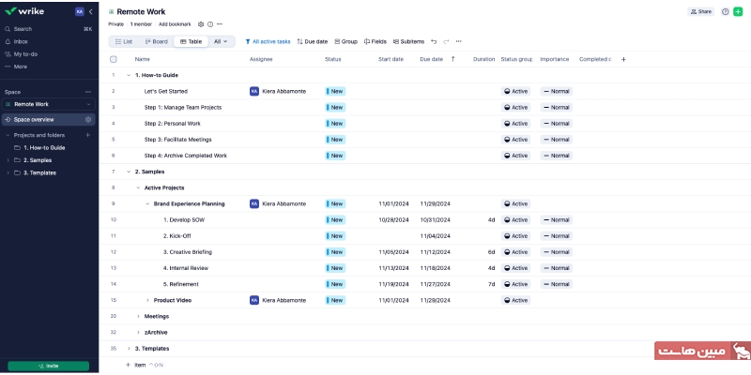Open the help question mark icon
751x375 pixels.
coord(725,11)
